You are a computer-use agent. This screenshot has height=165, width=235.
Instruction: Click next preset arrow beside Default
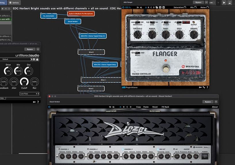pyautogui.click(x=31, y=59)
